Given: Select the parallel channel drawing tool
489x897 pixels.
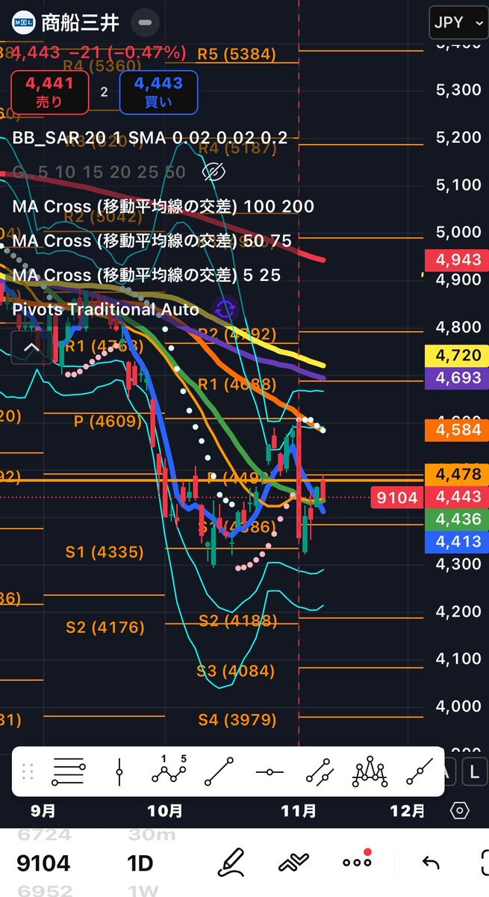Looking at the screenshot, I should [x=319, y=771].
